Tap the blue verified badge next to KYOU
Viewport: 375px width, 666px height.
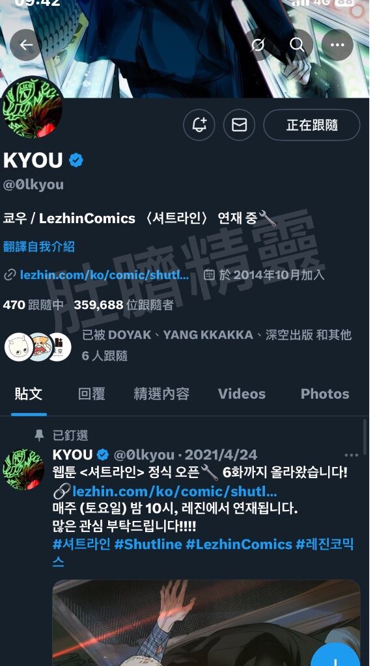click(76, 161)
